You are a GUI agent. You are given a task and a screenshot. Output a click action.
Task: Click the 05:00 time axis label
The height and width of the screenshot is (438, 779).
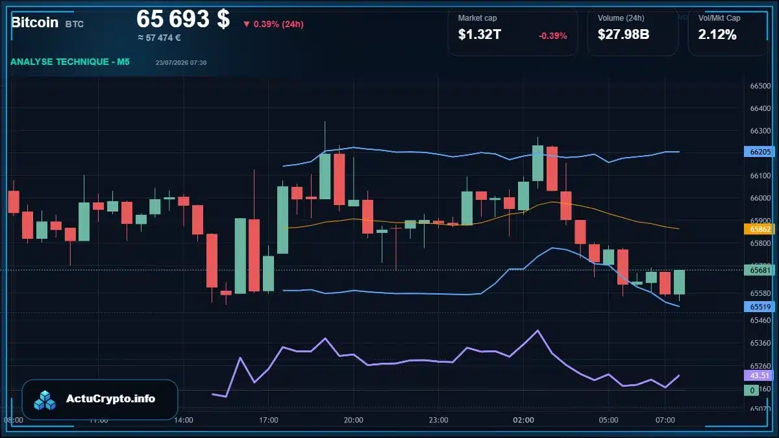608,420
